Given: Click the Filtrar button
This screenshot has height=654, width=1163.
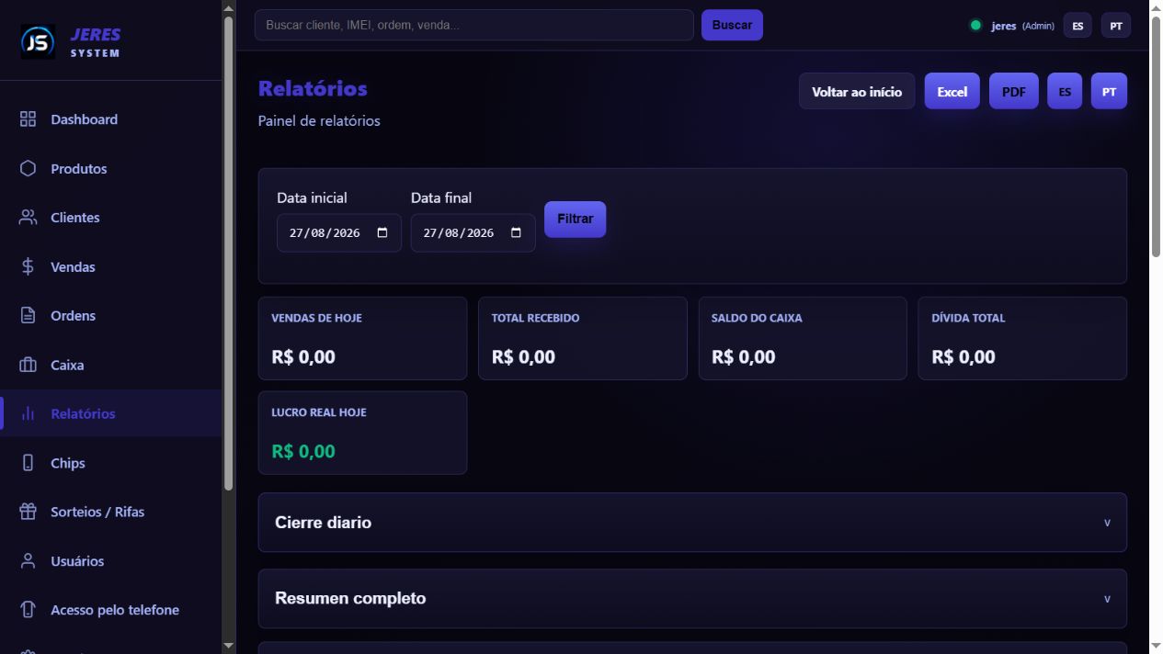Looking at the screenshot, I should pyautogui.click(x=576, y=220).
